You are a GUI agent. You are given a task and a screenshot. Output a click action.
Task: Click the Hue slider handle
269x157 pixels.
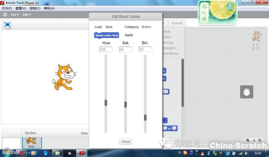click(x=106, y=103)
